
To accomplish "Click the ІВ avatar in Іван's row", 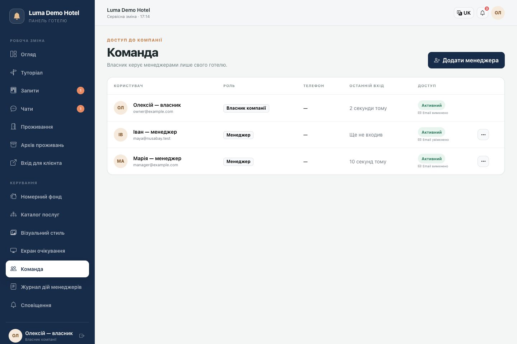I will click(x=121, y=135).
